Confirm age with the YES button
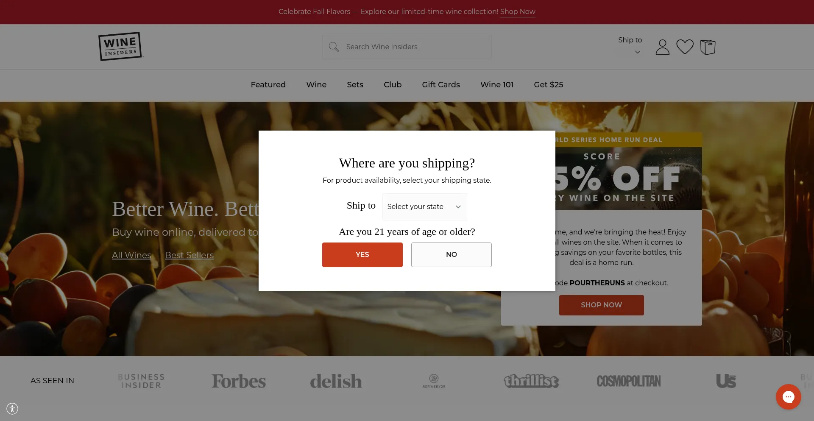The width and height of the screenshot is (814, 421). tap(362, 254)
